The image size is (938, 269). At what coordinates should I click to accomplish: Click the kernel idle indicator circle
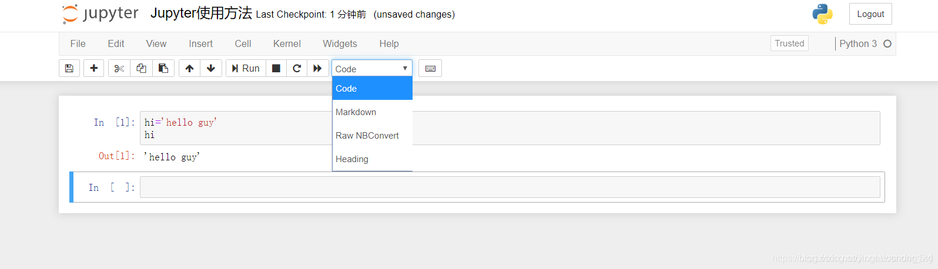pos(887,43)
